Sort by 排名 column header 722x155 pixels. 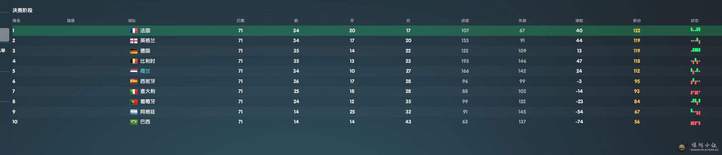click(16, 21)
